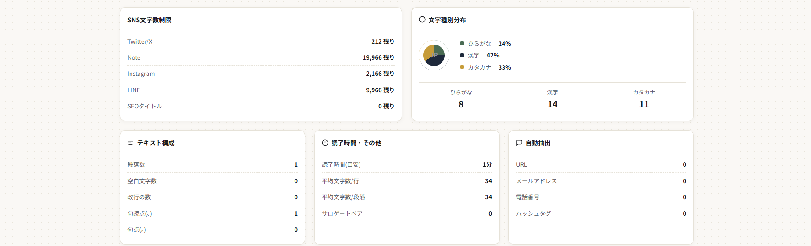Select the Note row label
Viewport: 811px width, 246px height.
coord(134,57)
